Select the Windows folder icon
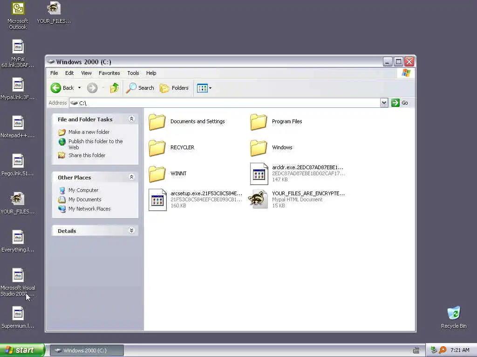477x357 pixels. (x=259, y=148)
